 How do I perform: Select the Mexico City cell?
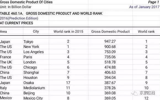pyautogui.click(x=33, y=98)
